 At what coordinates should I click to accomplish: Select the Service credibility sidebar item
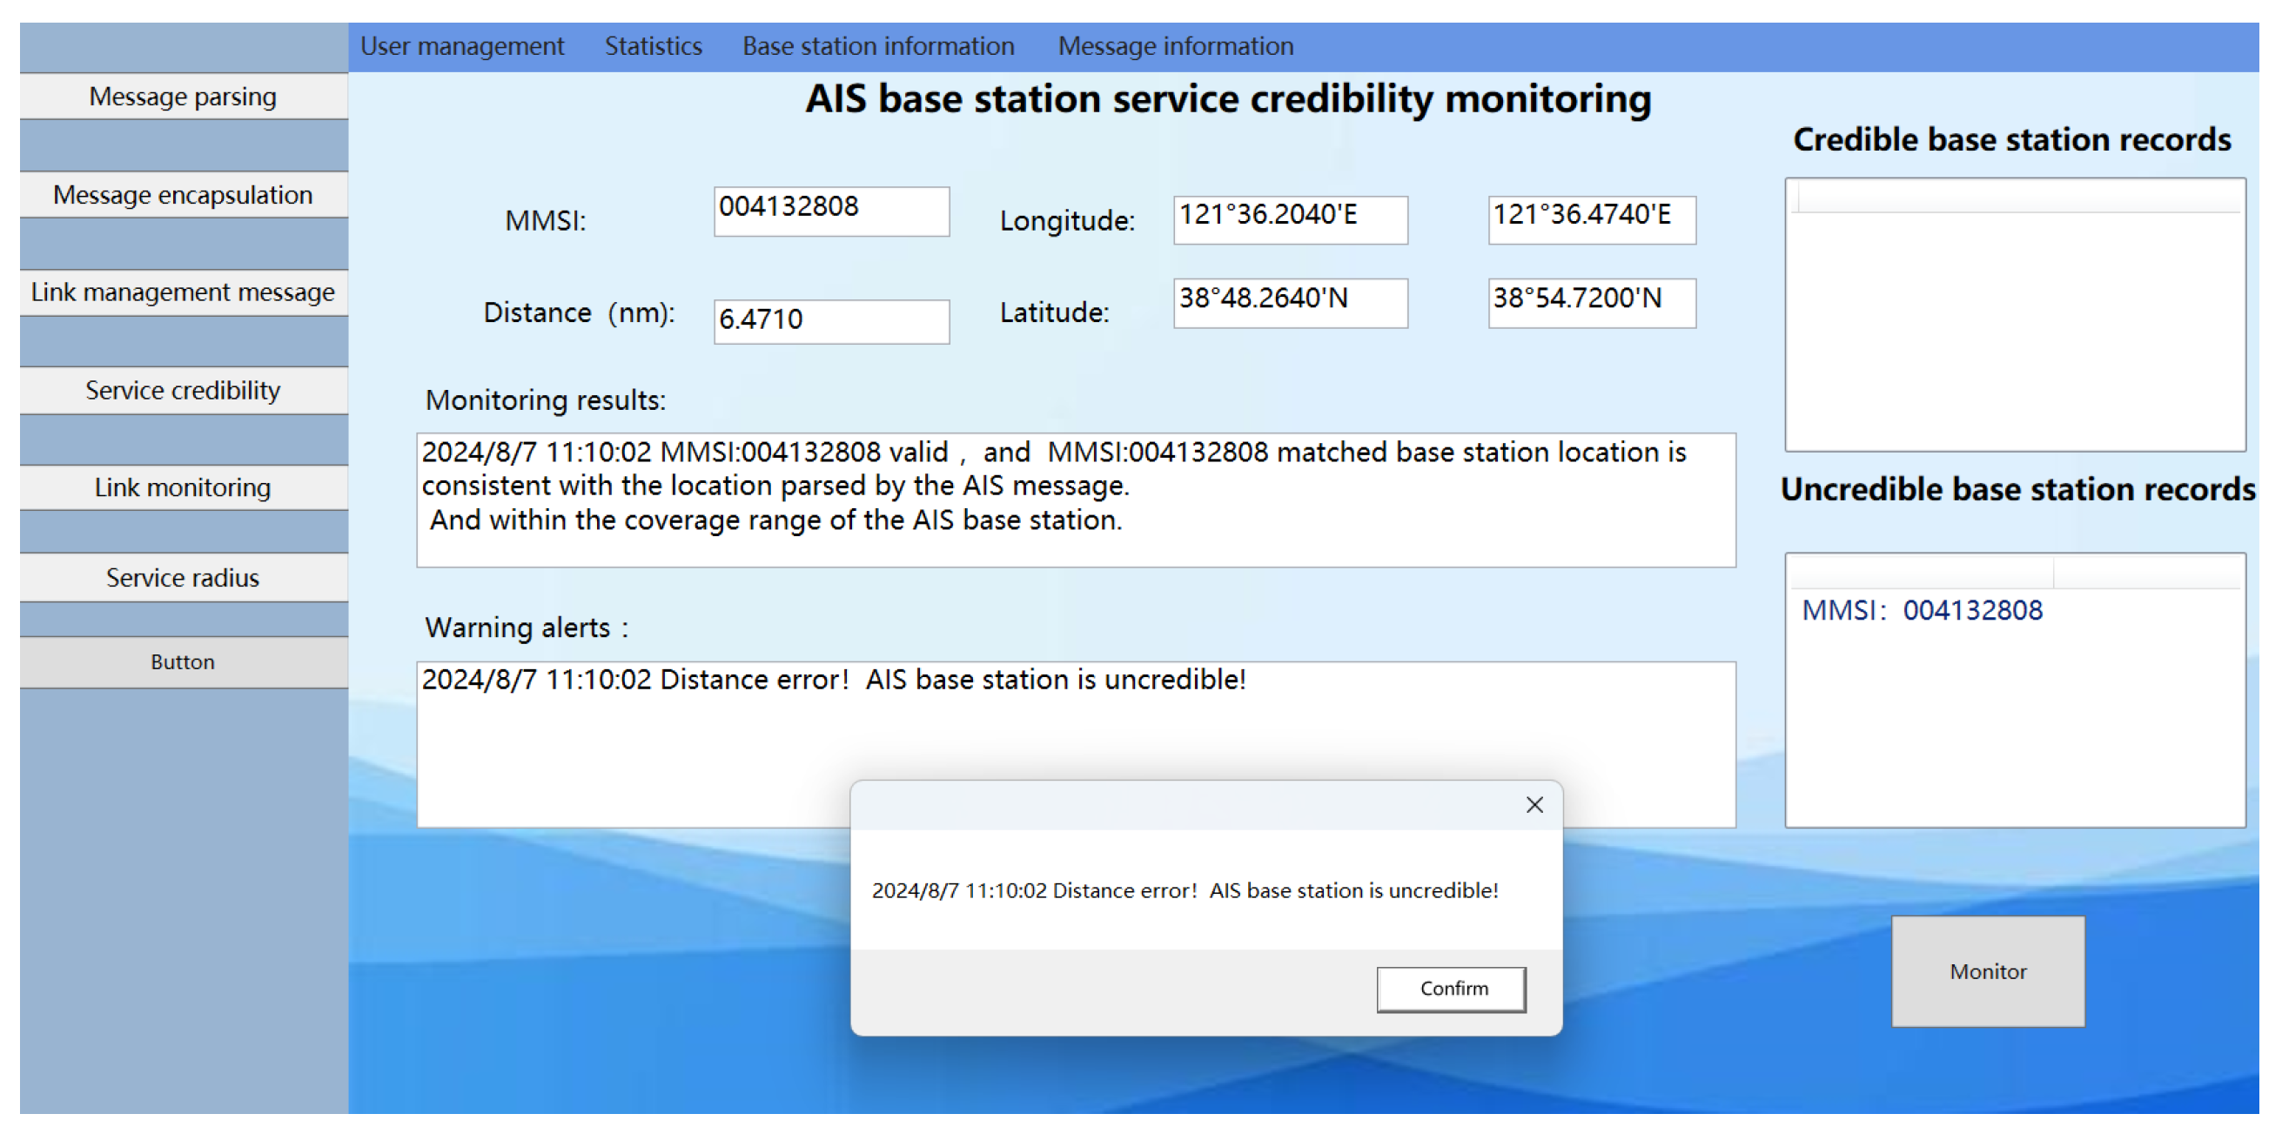click(184, 390)
